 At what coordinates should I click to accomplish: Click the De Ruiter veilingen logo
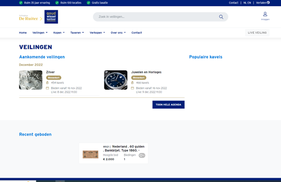pyautogui.click(x=31, y=18)
